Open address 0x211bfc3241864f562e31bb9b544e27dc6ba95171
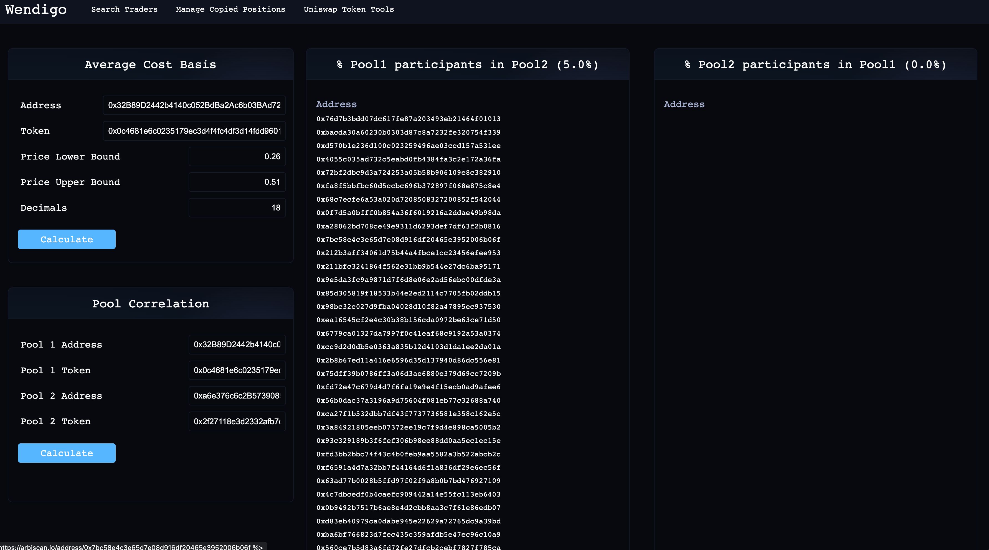The width and height of the screenshot is (989, 550). pos(409,266)
